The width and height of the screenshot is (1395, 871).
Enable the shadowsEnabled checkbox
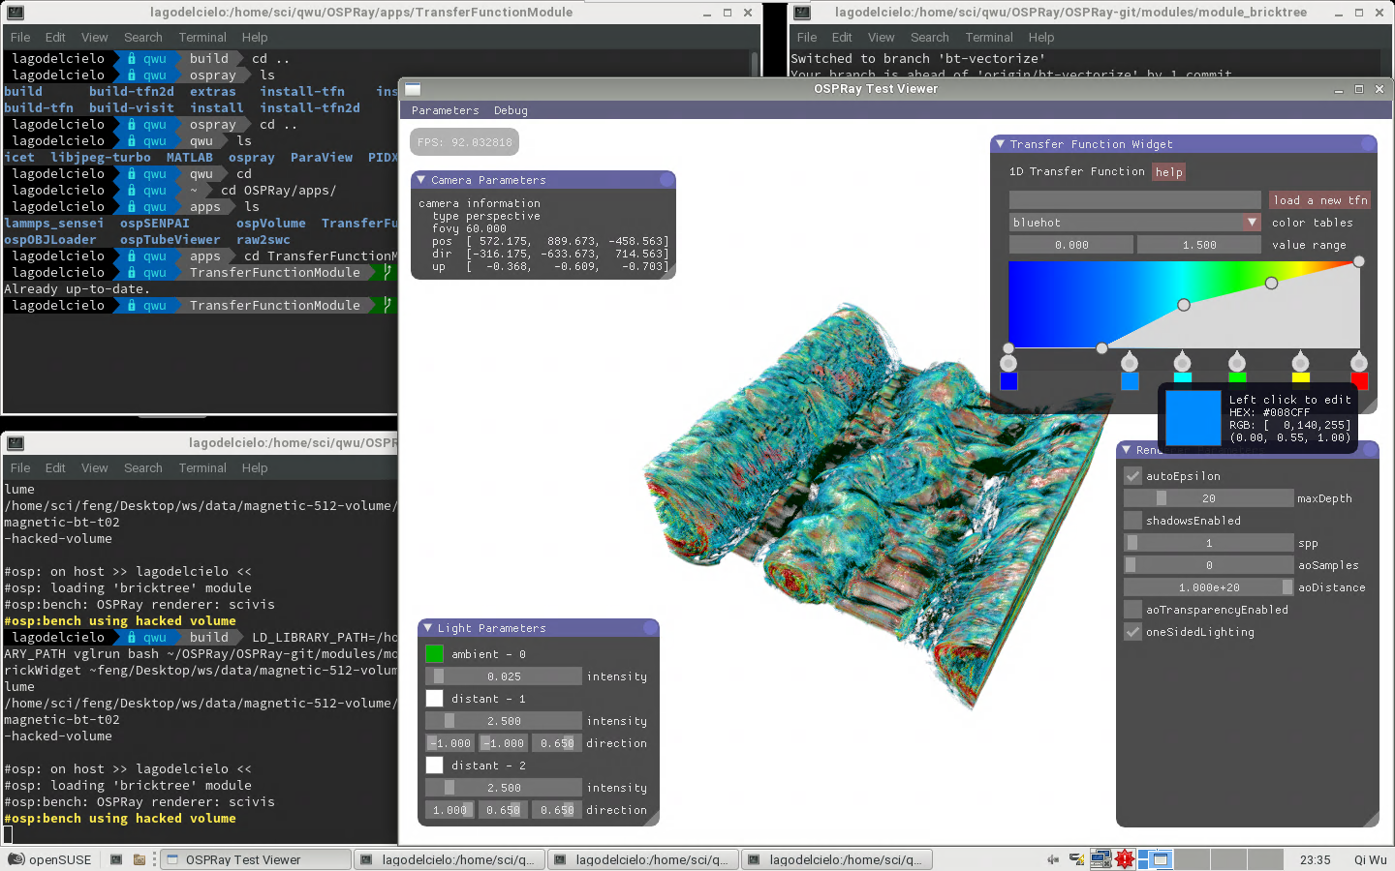(x=1132, y=521)
